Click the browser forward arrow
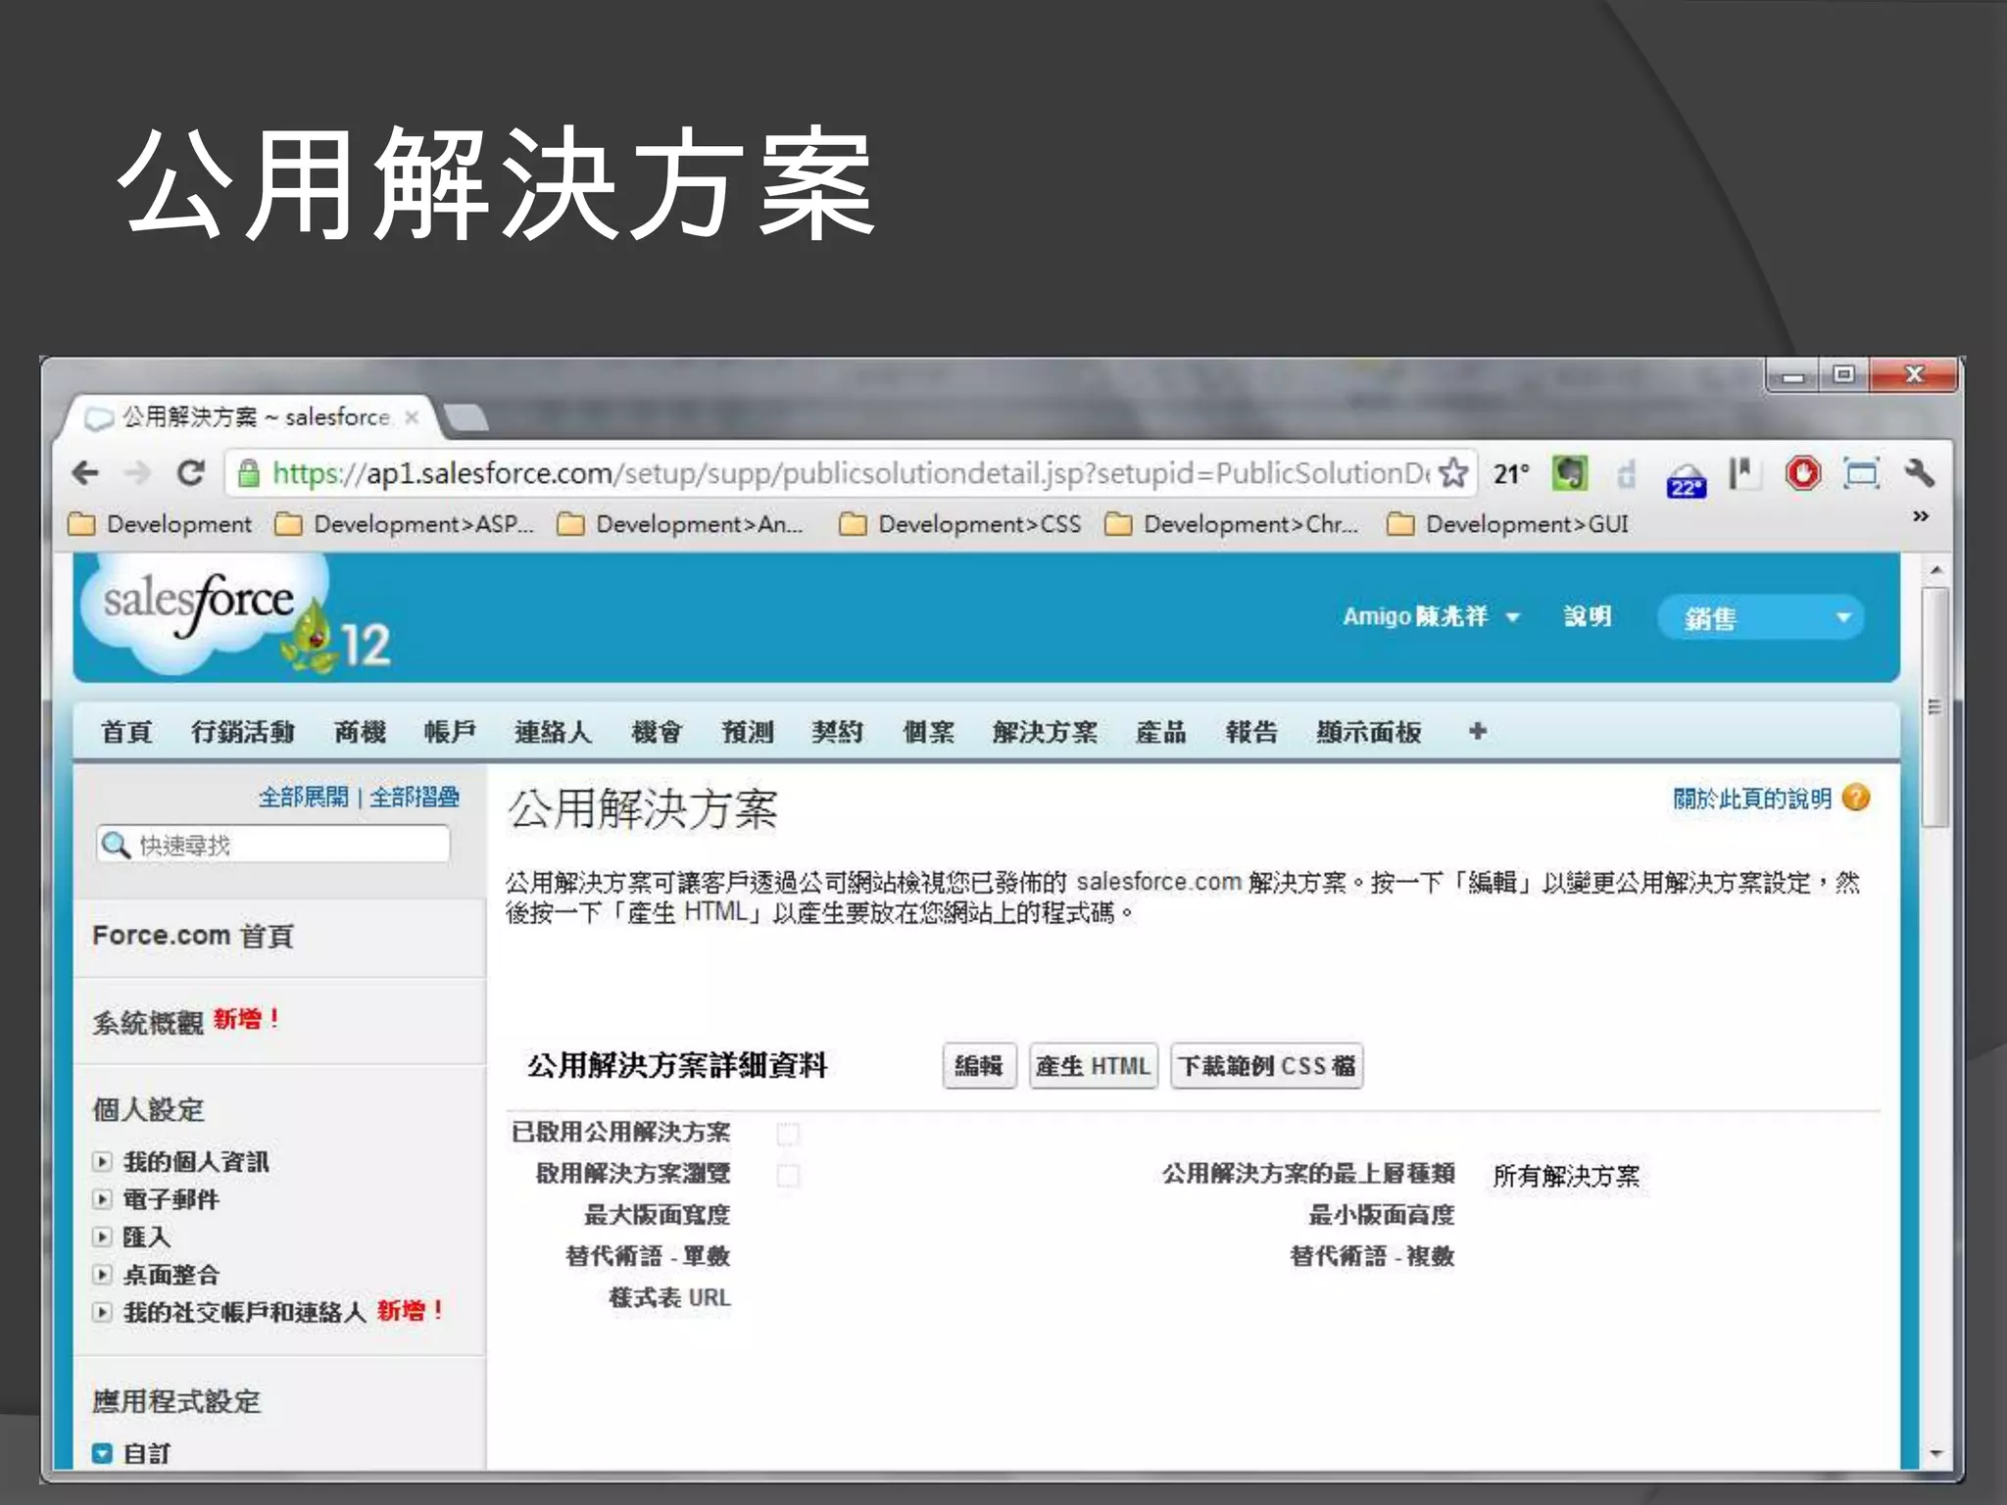Viewport: 2007px width, 1505px height. (x=137, y=473)
